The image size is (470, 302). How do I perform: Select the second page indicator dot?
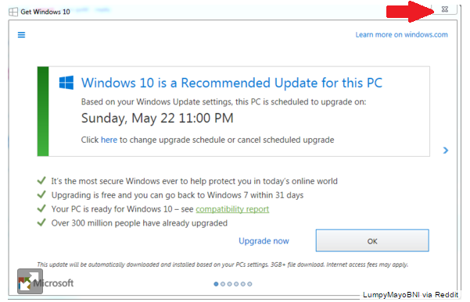[x=223, y=284]
